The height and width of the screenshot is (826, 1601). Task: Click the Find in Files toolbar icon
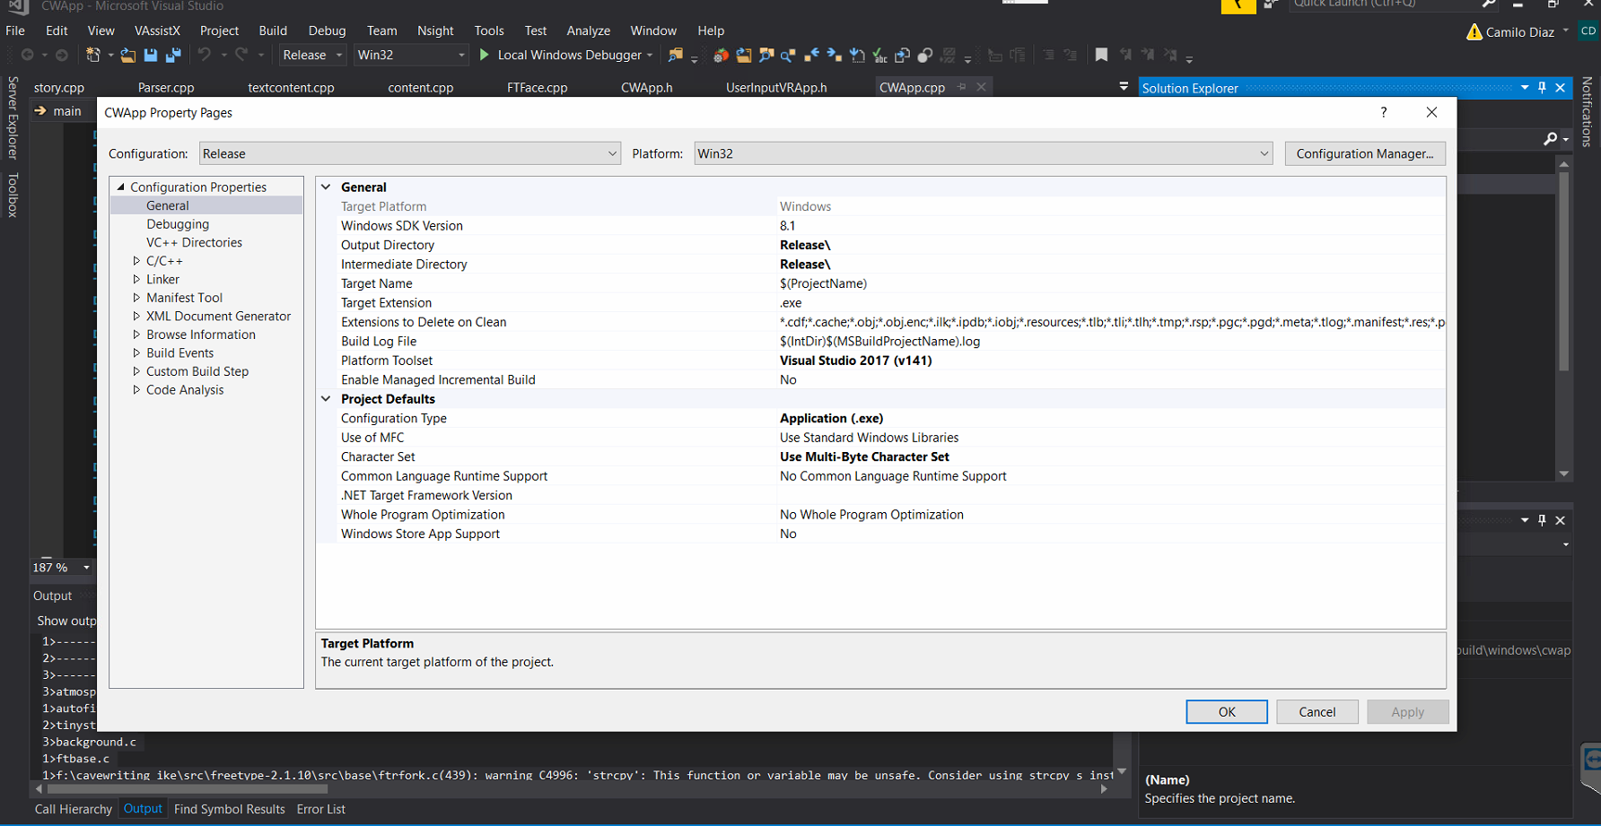tap(675, 55)
